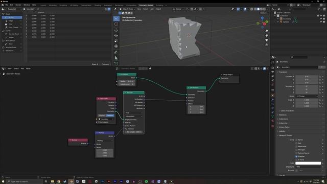Open the File menu

point(7,5)
